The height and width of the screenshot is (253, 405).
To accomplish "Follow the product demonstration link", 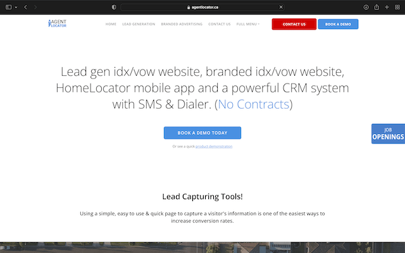I will pos(214,146).
